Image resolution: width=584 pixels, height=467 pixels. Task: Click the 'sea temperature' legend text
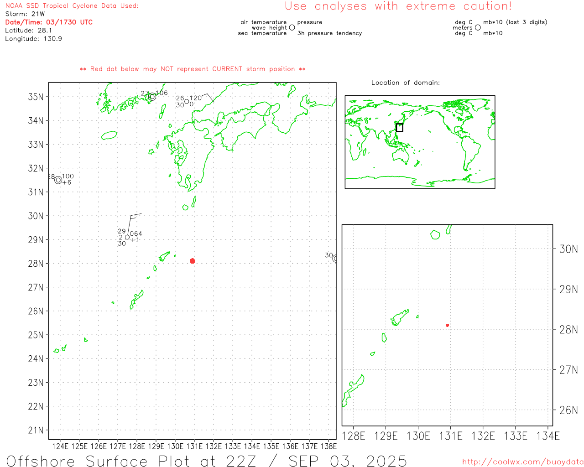point(262,33)
